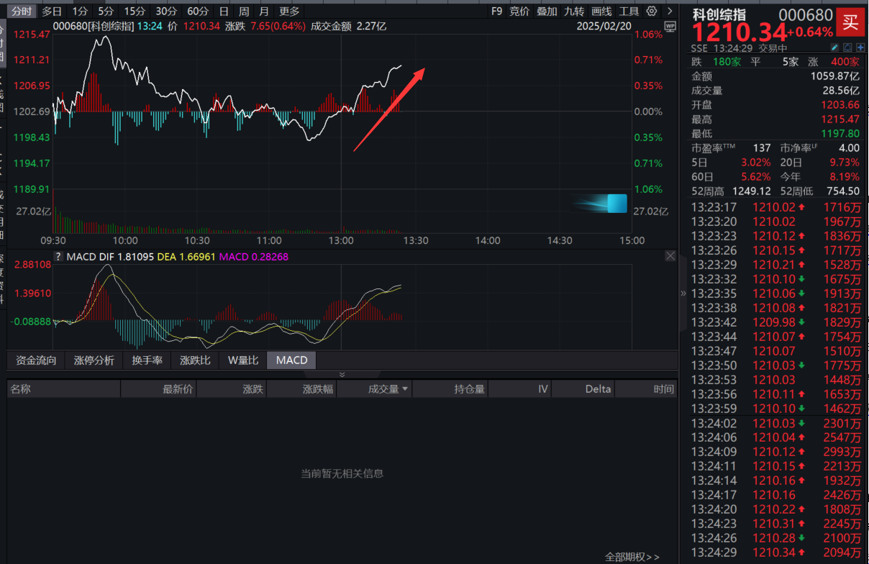
Task: Select the 换手率 indicator tab
Action: pos(147,360)
